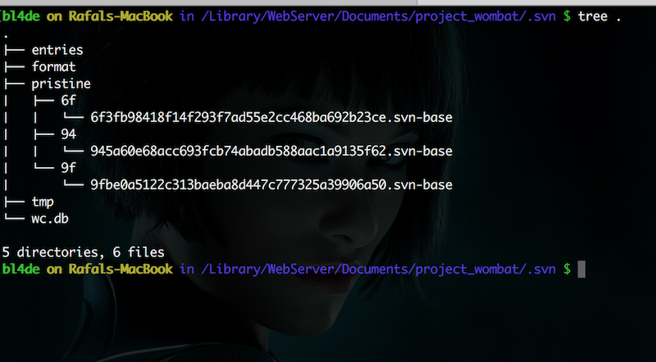This screenshot has height=362, width=656.
Task: Click the '6f' subdirectory name
Action: [69, 100]
